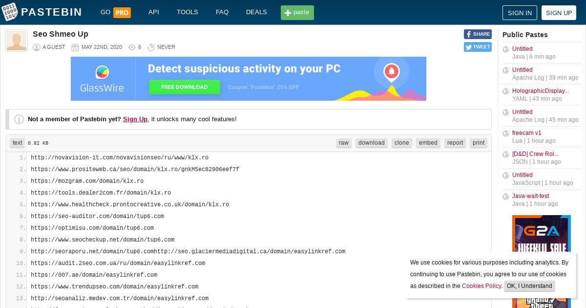586x308 pixels.
Task: Click the SIGN UP button in header
Action: coord(559,13)
